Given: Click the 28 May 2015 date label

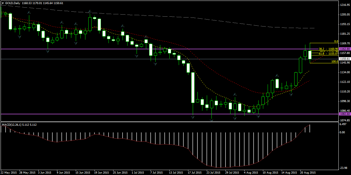Looking at the screenshot, I should pyautogui.click(x=27, y=172).
